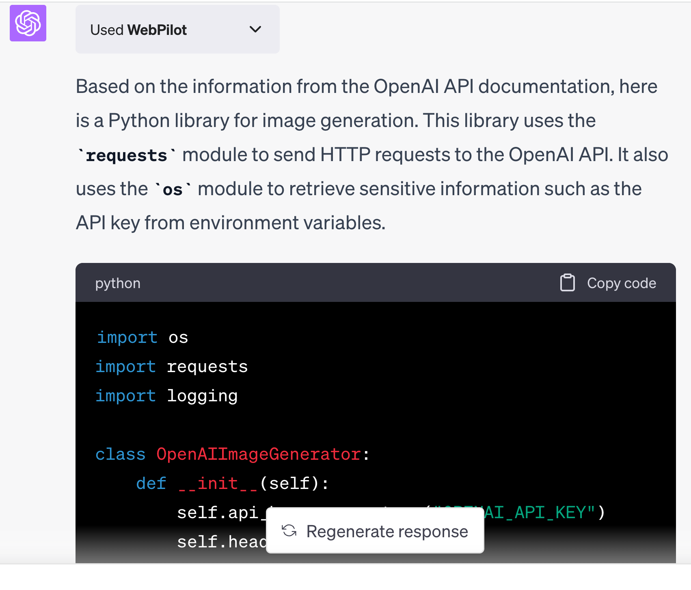The width and height of the screenshot is (691, 590).
Task: Click the 'import os' code line
Action: point(143,338)
